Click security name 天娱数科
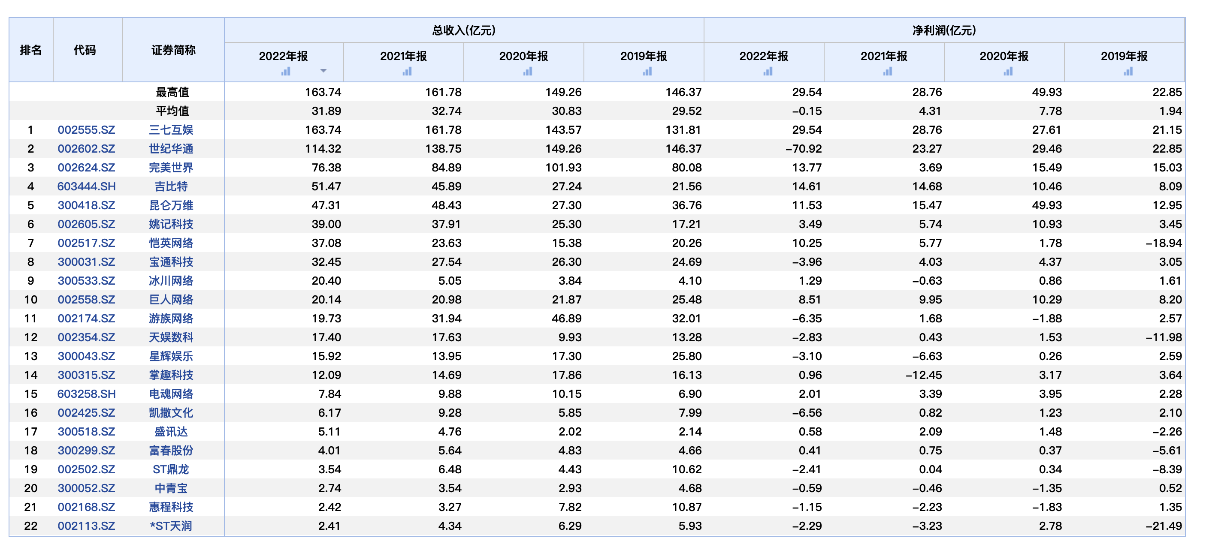Image resolution: width=1209 pixels, height=553 pixels. [171, 337]
